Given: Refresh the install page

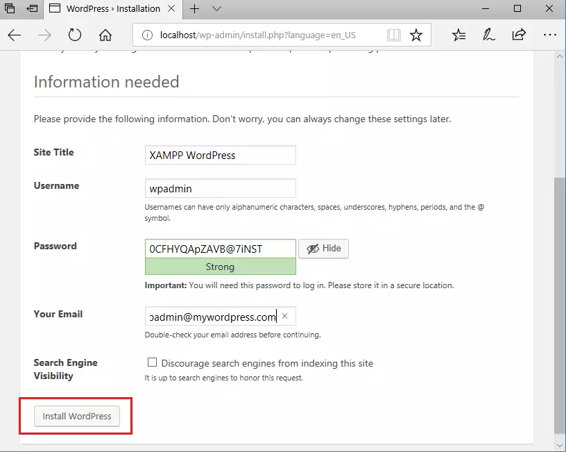Looking at the screenshot, I should tap(75, 35).
